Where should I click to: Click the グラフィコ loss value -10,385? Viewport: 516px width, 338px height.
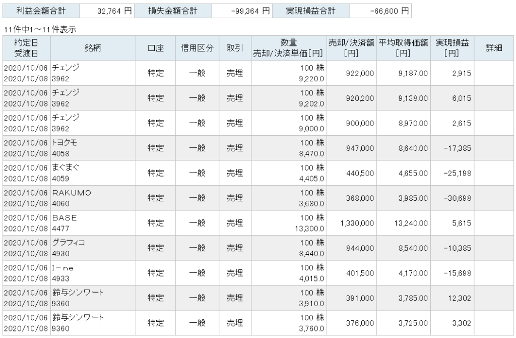[x=452, y=248]
